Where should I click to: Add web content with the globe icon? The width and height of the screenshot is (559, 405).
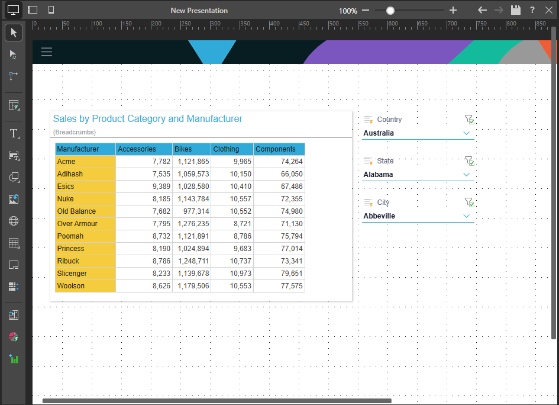tap(14, 221)
